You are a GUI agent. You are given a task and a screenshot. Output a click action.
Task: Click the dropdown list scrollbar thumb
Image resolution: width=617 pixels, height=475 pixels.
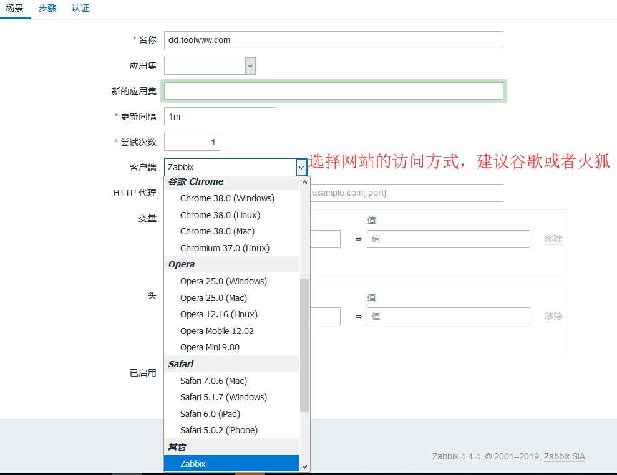pos(304,345)
